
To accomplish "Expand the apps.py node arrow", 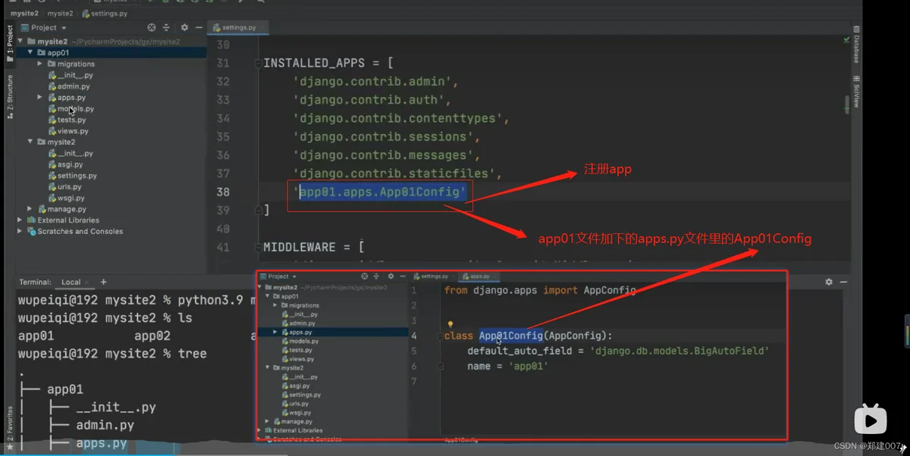I will [40, 97].
